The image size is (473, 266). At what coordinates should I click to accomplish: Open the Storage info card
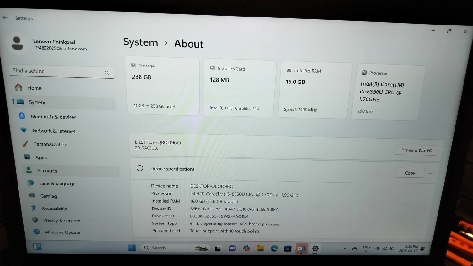click(x=163, y=86)
